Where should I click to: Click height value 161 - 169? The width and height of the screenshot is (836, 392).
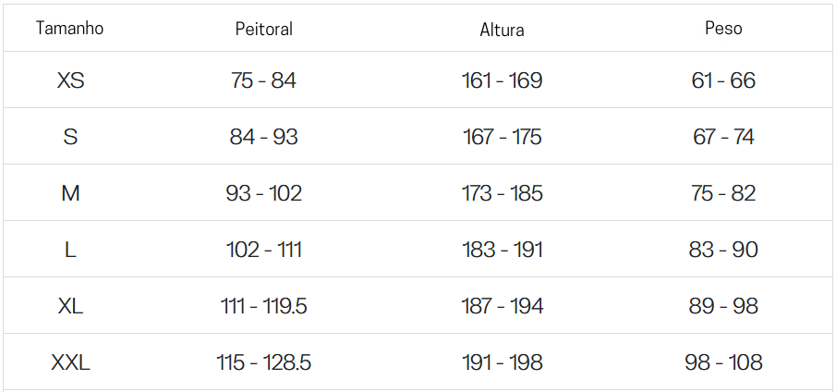(503, 80)
